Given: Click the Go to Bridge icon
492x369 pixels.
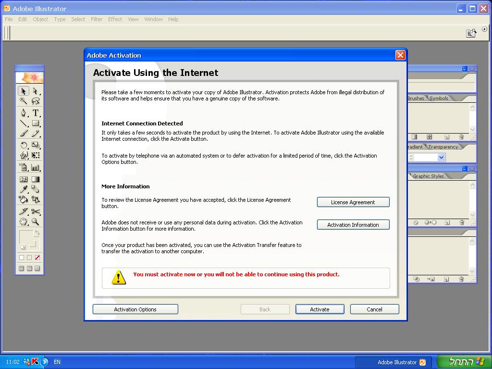Looking at the screenshot, I should [x=471, y=33].
